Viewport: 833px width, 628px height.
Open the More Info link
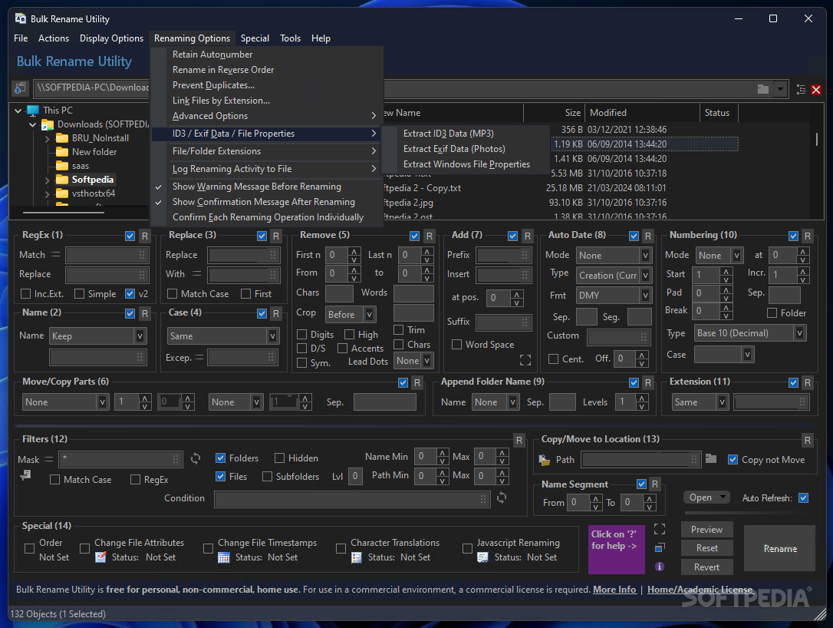point(614,589)
